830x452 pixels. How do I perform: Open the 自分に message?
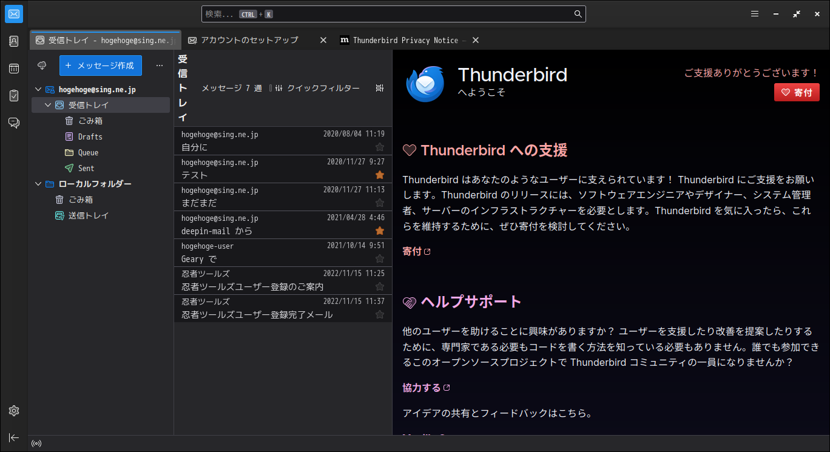click(x=283, y=141)
